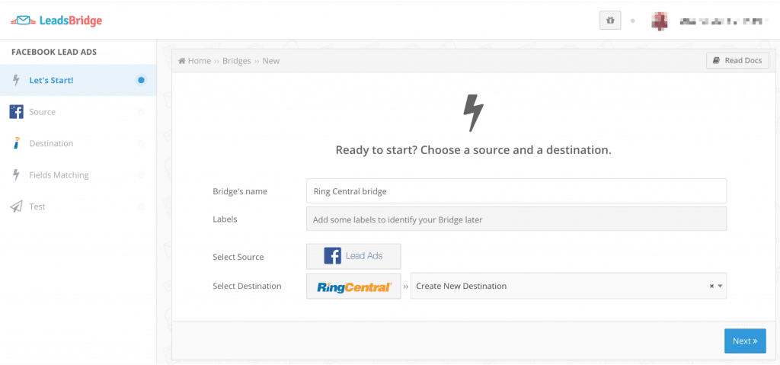Click the lightning icon beside Fields Matching
This screenshot has width=780, height=365.
click(x=16, y=175)
